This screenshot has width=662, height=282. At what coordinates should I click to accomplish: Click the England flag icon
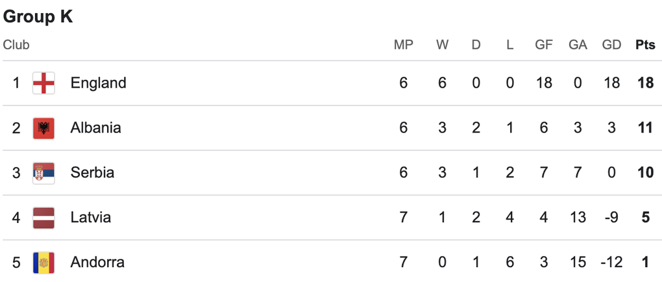tap(43, 83)
